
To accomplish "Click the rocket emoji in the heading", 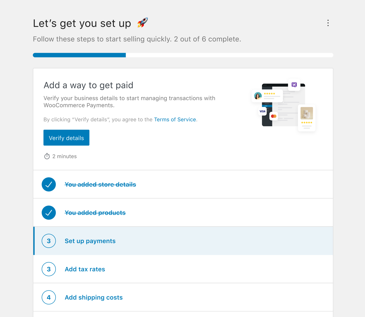I will [142, 23].
